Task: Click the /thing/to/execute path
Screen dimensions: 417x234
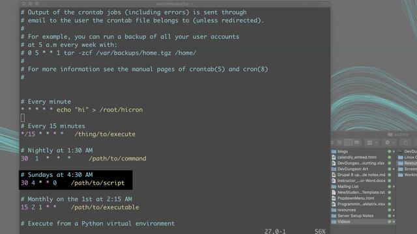Action: [x=105, y=135]
